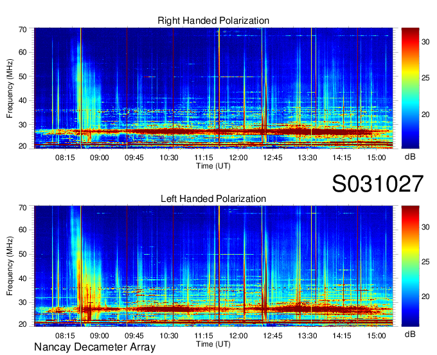Click 30 MHz tick of right-handed plot

(x=22, y=125)
